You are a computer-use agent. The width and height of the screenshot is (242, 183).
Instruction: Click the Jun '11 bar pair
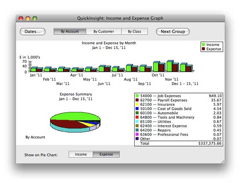click(x=105, y=69)
